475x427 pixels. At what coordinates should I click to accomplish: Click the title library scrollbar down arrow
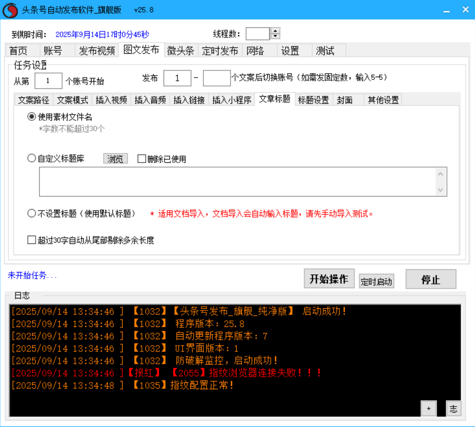tap(440, 190)
